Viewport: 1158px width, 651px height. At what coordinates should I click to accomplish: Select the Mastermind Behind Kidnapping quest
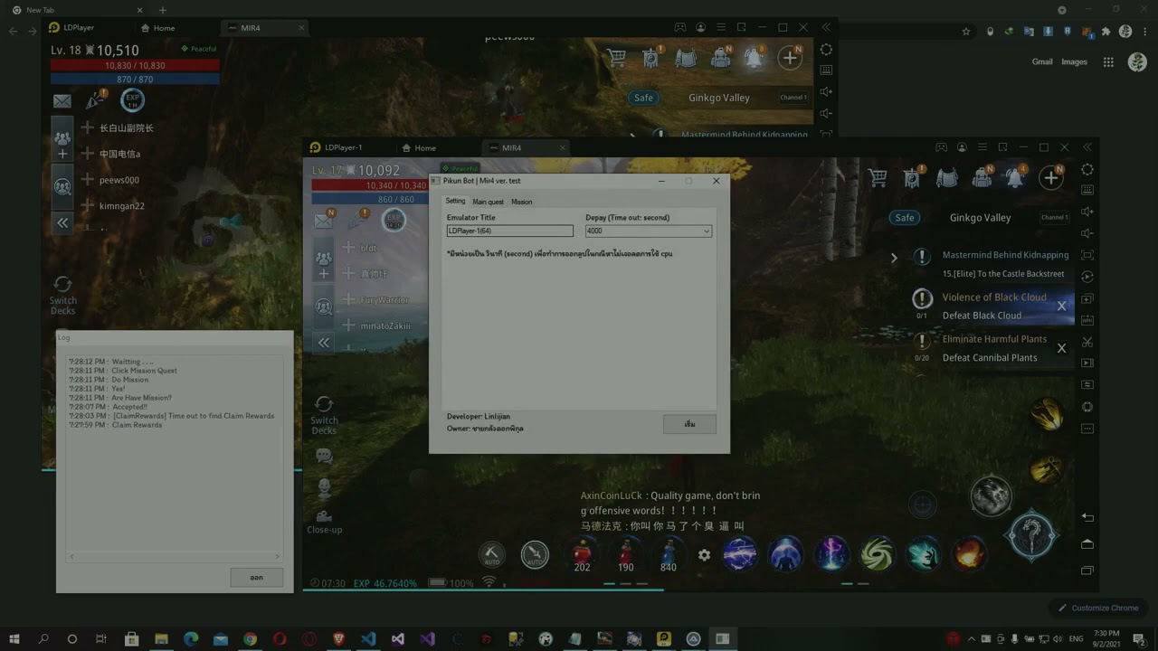(1005, 255)
